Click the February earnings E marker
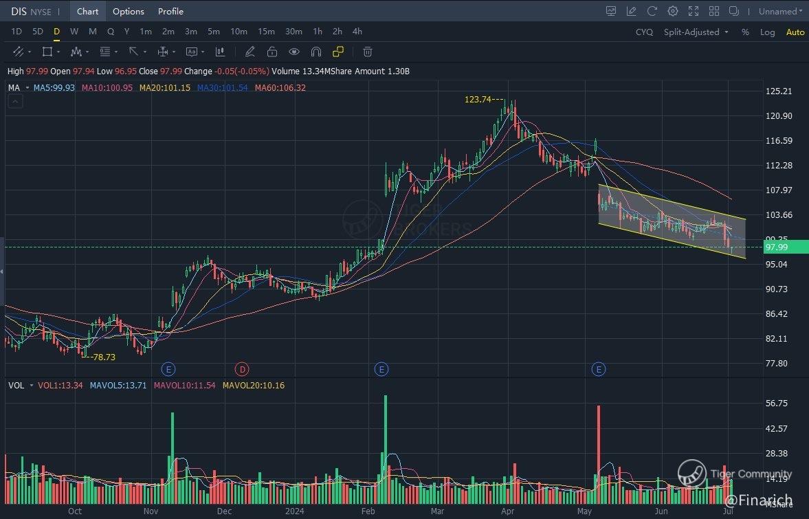 pyautogui.click(x=381, y=369)
